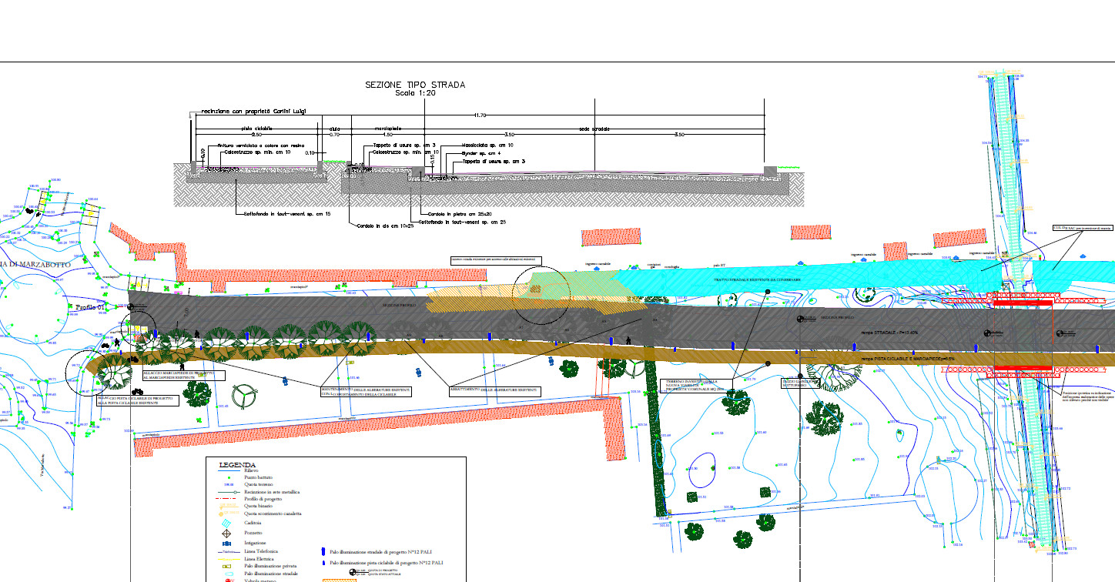This screenshot has width=1115, height=582.
Task: Click 'Palo illuminazione privata' legend entry
Action: click(x=270, y=567)
